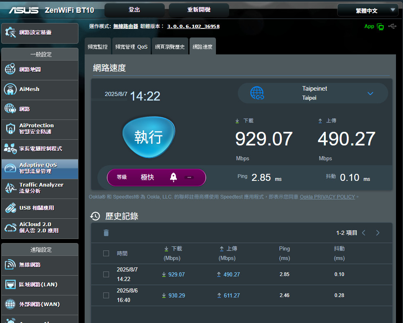Click the 外部網路(WAN) globe icon
Viewport: 403px width, 323px height.
(x=10, y=304)
